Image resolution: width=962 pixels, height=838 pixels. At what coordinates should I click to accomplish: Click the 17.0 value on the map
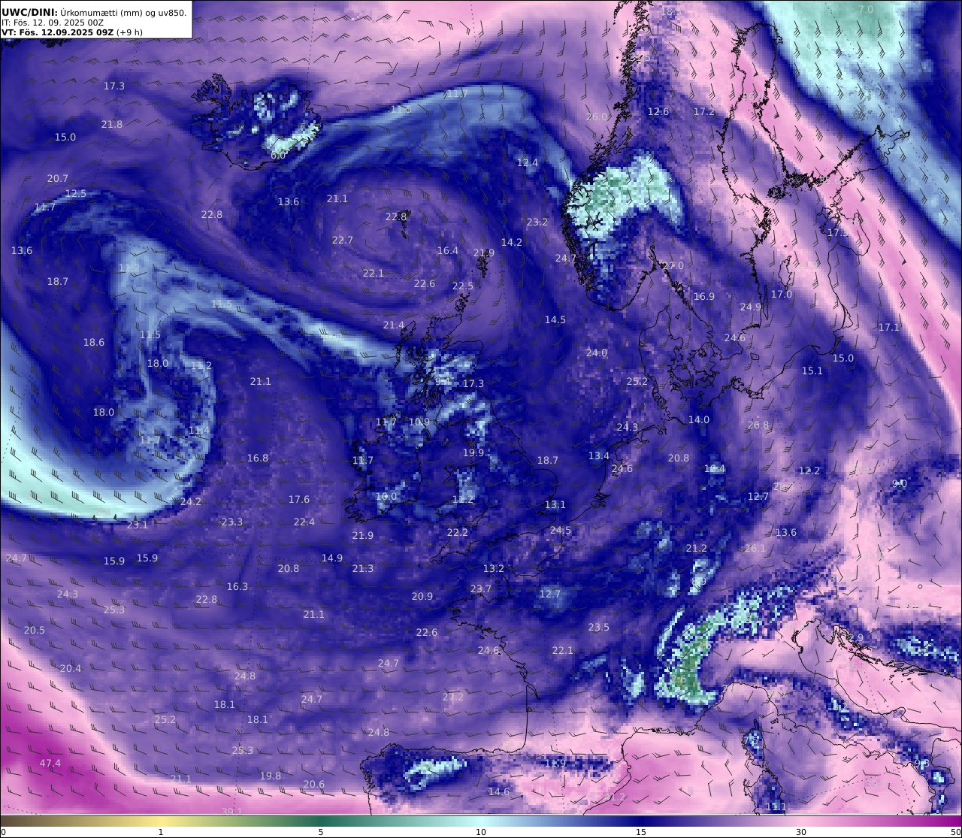tap(782, 294)
